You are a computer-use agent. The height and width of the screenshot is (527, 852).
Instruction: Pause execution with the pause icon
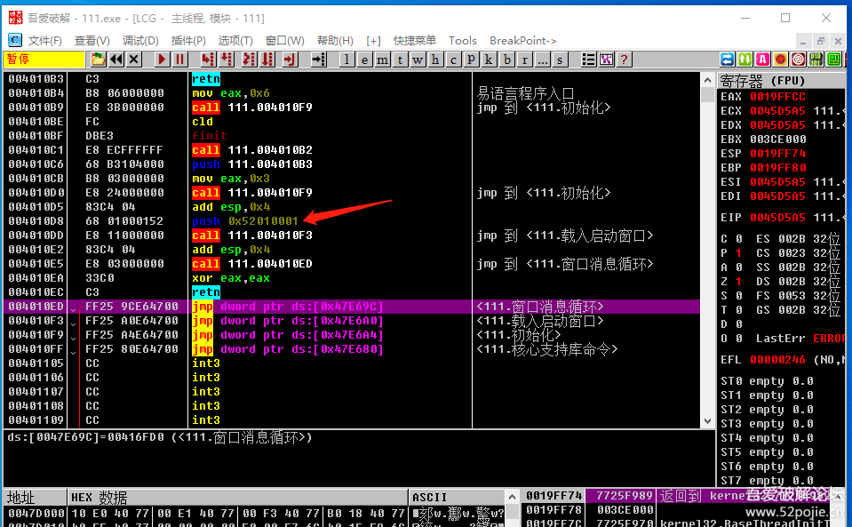point(179,60)
